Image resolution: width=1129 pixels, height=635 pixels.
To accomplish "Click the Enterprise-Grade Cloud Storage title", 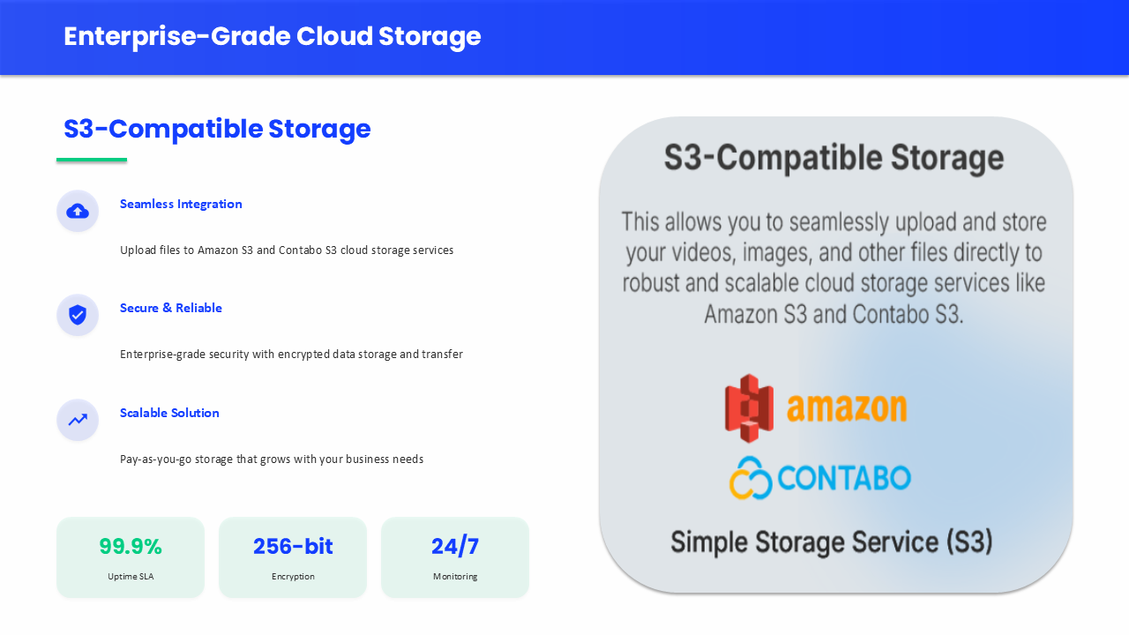I will coord(273,36).
